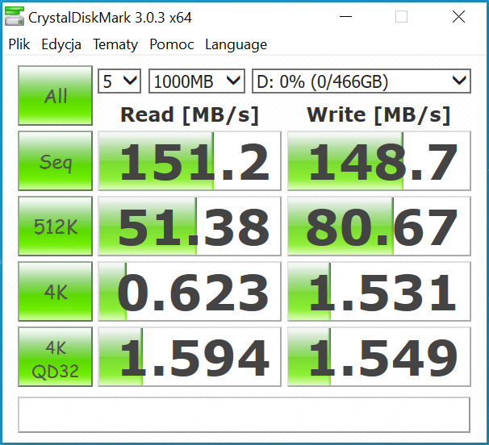
Task: Click the 4K QD32 write result 1.549
Action: [x=379, y=357]
